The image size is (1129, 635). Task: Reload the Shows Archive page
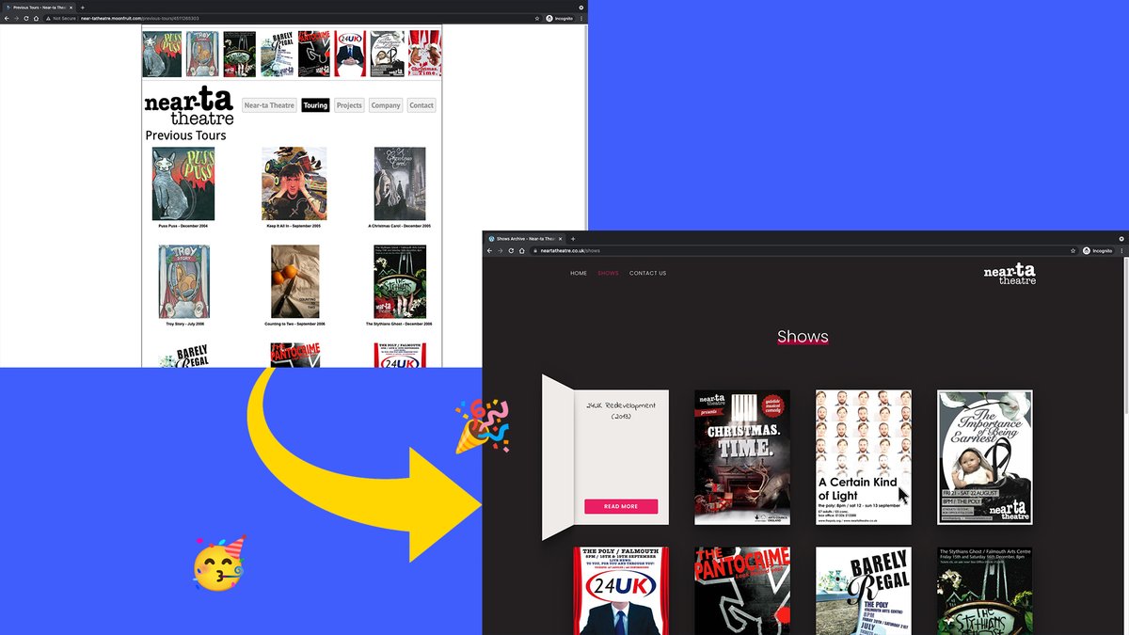511,250
